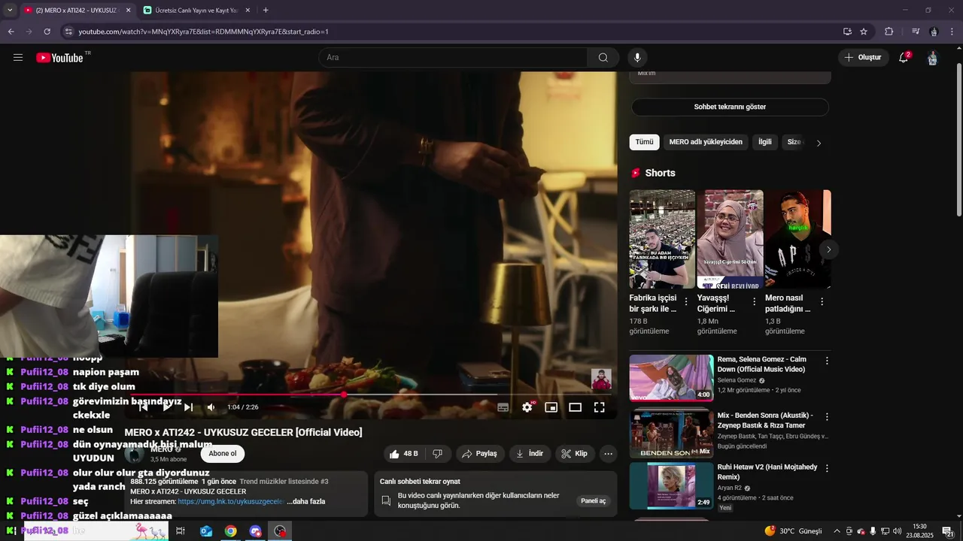Open more video actions ellipsis

coord(609,454)
